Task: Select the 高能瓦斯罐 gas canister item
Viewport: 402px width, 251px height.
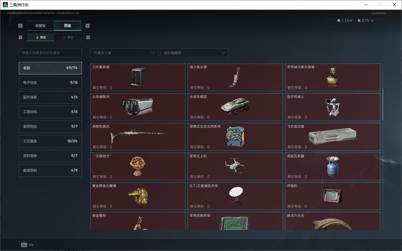Action: (x=333, y=166)
